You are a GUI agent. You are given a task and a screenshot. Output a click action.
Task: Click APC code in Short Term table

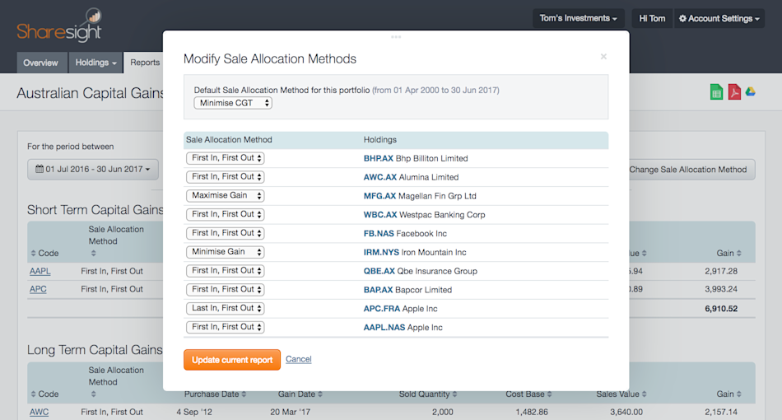(38, 289)
